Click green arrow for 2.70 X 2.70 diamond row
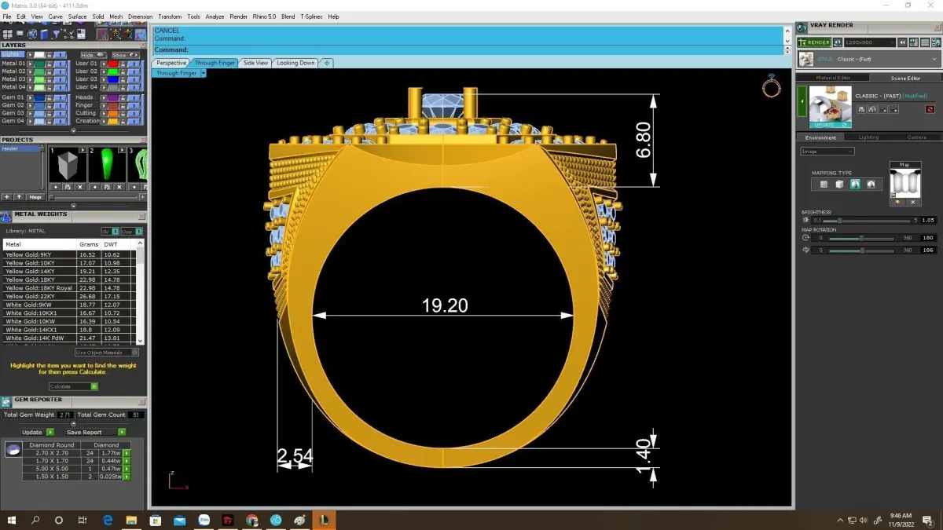 click(127, 453)
